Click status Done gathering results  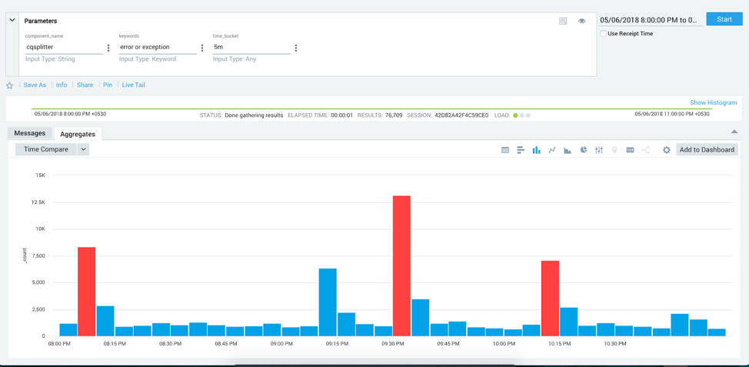pos(254,115)
